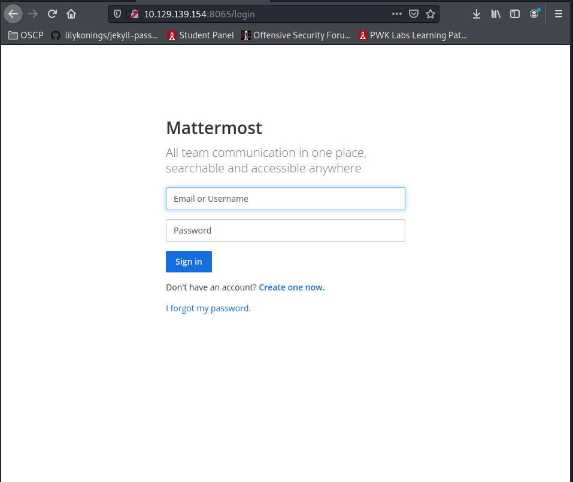Open Offensive Security Forum bookmark
The height and width of the screenshot is (482, 573).
(296, 35)
